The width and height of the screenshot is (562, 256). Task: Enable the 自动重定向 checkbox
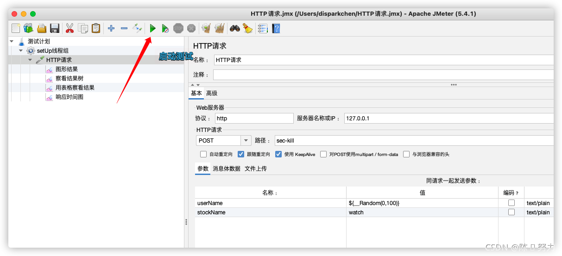203,154
